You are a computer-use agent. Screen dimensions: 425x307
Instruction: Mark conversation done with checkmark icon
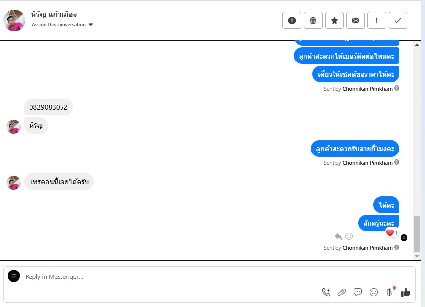coord(398,20)
